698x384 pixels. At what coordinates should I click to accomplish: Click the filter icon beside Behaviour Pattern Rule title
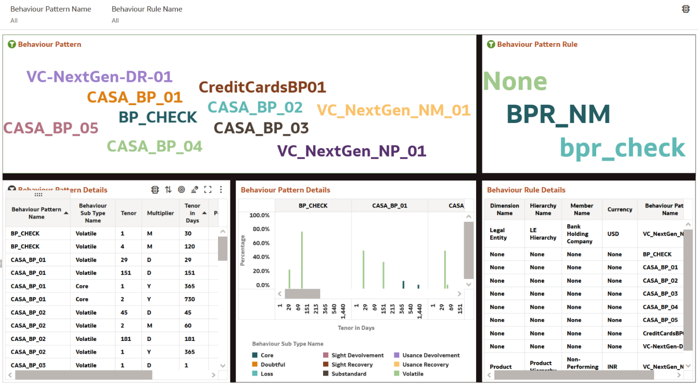pyautogui.click(x=491, y=44)
